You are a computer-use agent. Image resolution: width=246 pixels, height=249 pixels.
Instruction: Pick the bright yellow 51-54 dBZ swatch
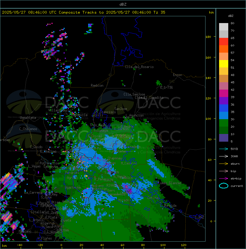pos(224,64)
